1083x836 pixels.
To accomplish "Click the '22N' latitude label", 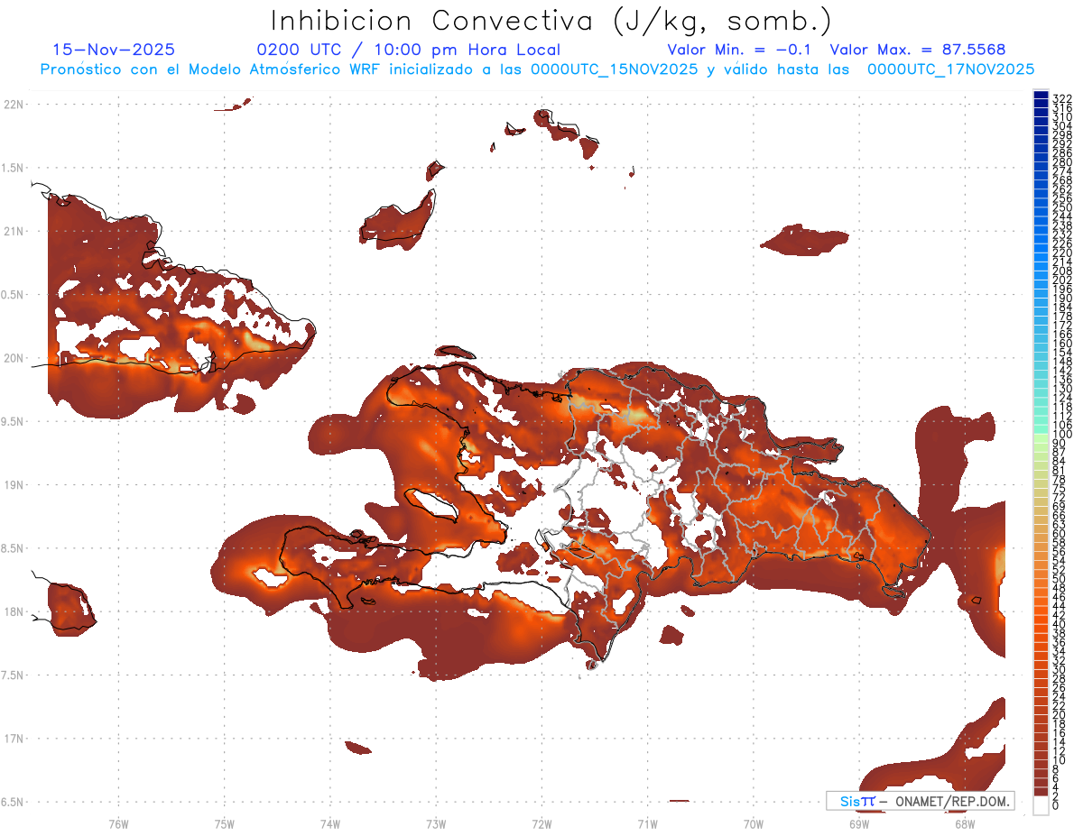I will [x=13, y=105].
